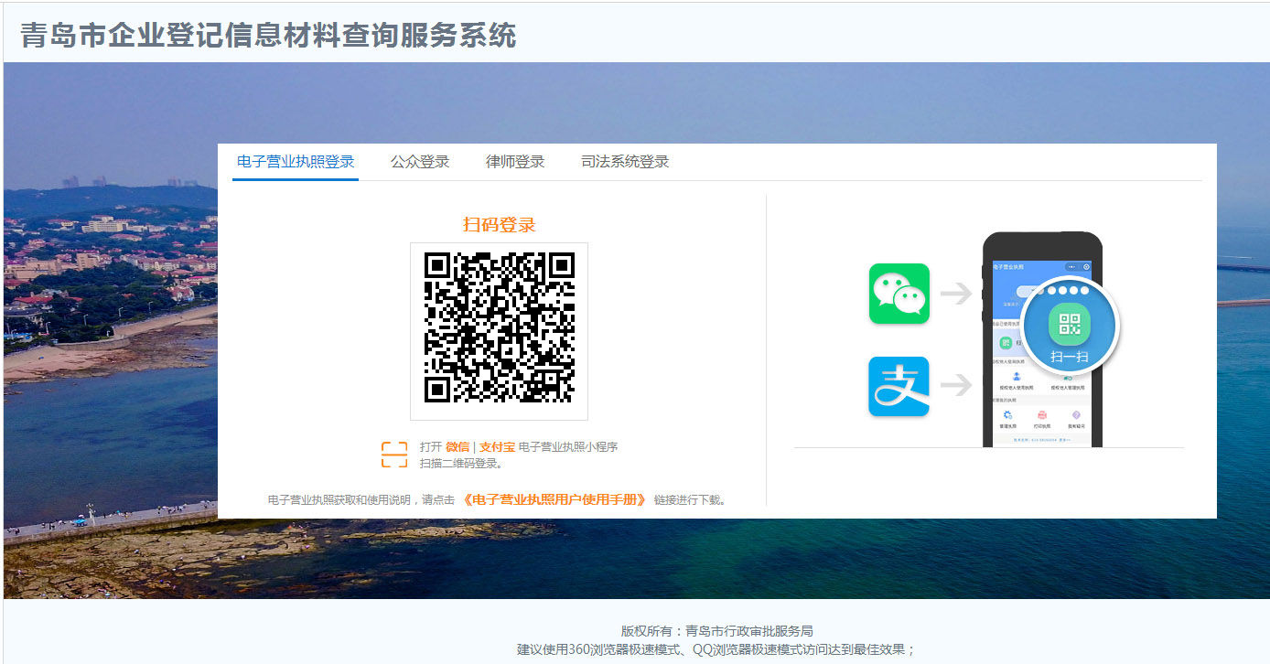Click the arrow between WeChat and the phone
The image size is (1270, 664).
[957, 294]
